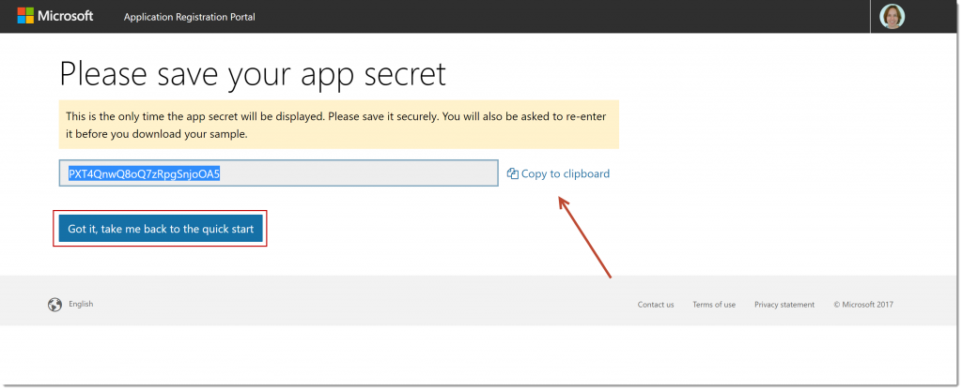Click the Please save your app secret heading
Viewport: 962px width, 390px height.
252,73
